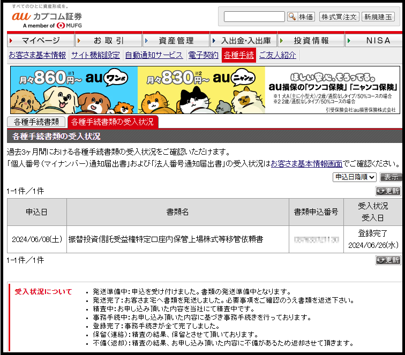Open 電子契約 link

pyautogui.click(x=203, y=55)
